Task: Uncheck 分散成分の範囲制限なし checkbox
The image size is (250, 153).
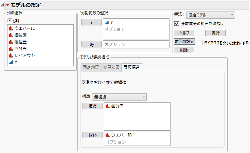Action: (176, 24)
